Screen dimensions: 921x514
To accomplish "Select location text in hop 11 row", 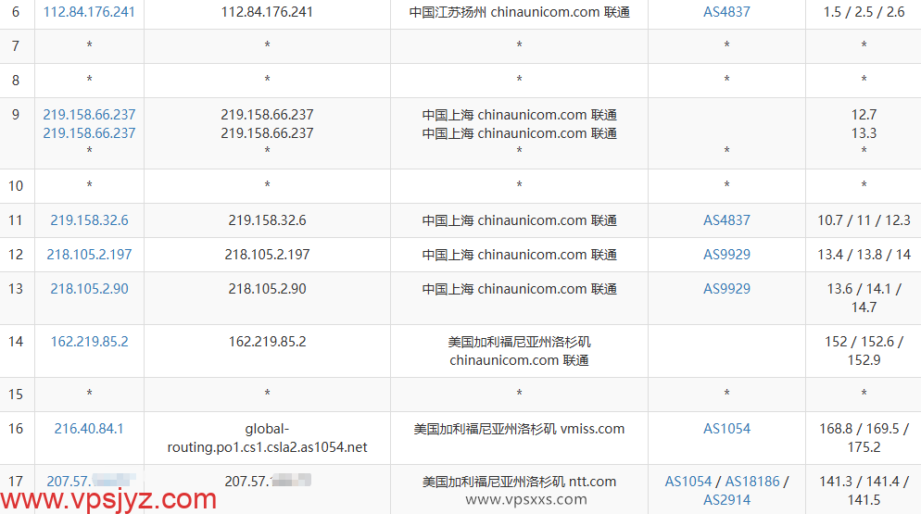I will coord(519,220).
